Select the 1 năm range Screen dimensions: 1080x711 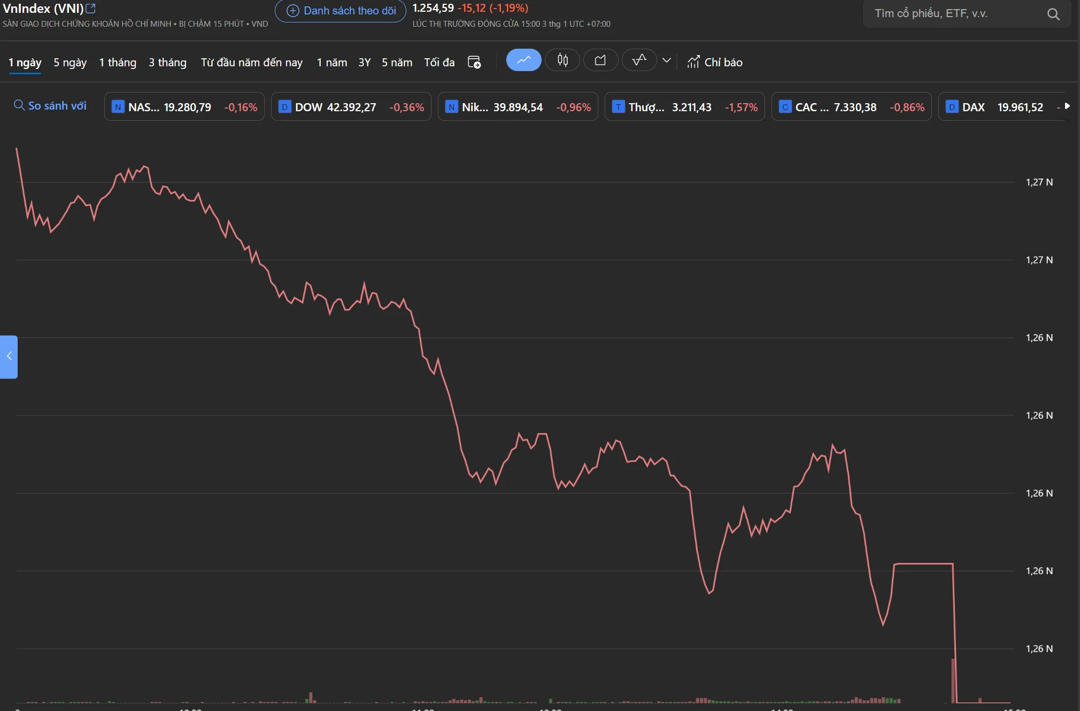332,63
